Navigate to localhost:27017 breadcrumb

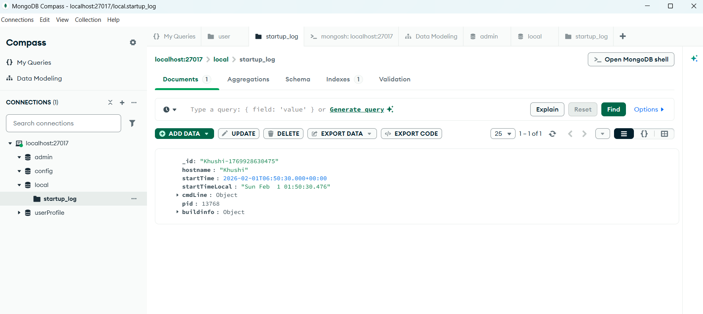(x=179, y=60)
